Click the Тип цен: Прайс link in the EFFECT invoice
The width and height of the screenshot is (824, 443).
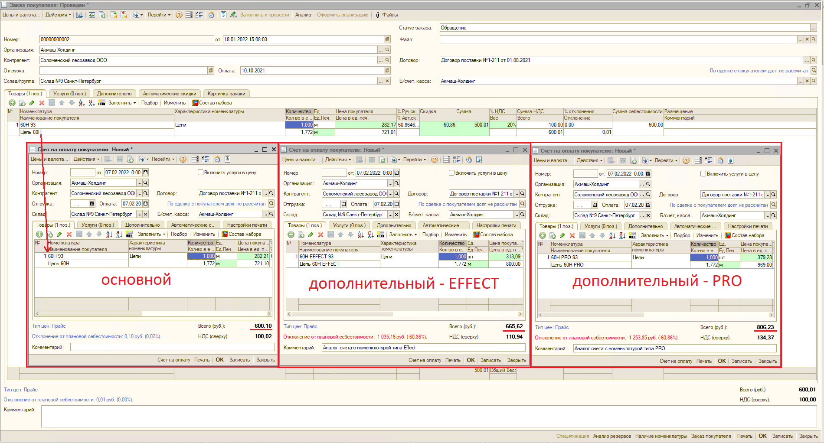pos(301,326)
